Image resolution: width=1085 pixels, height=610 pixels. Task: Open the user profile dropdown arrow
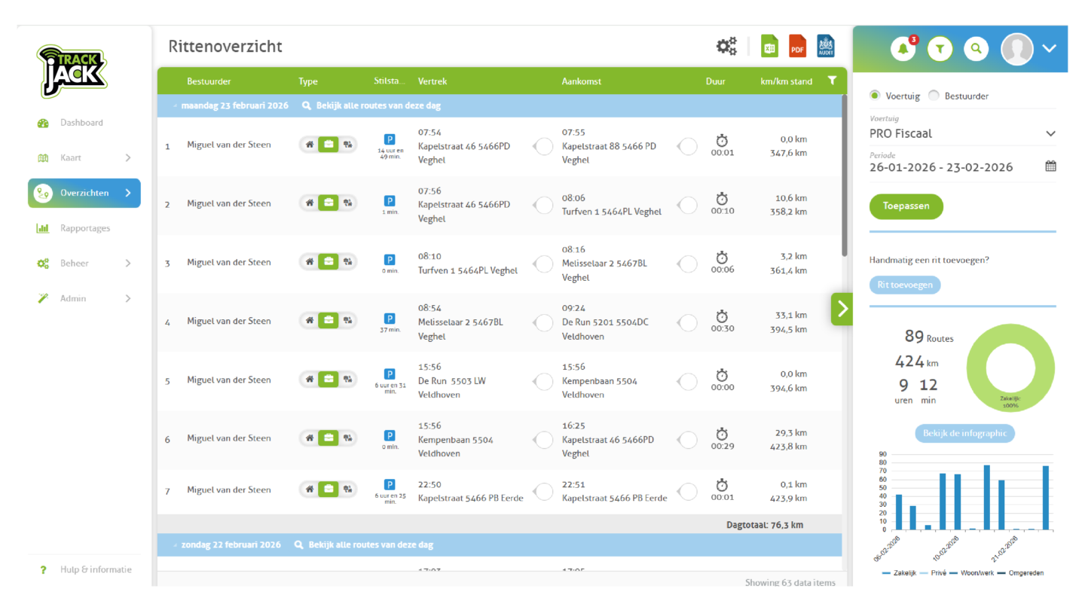[1050, 49]
